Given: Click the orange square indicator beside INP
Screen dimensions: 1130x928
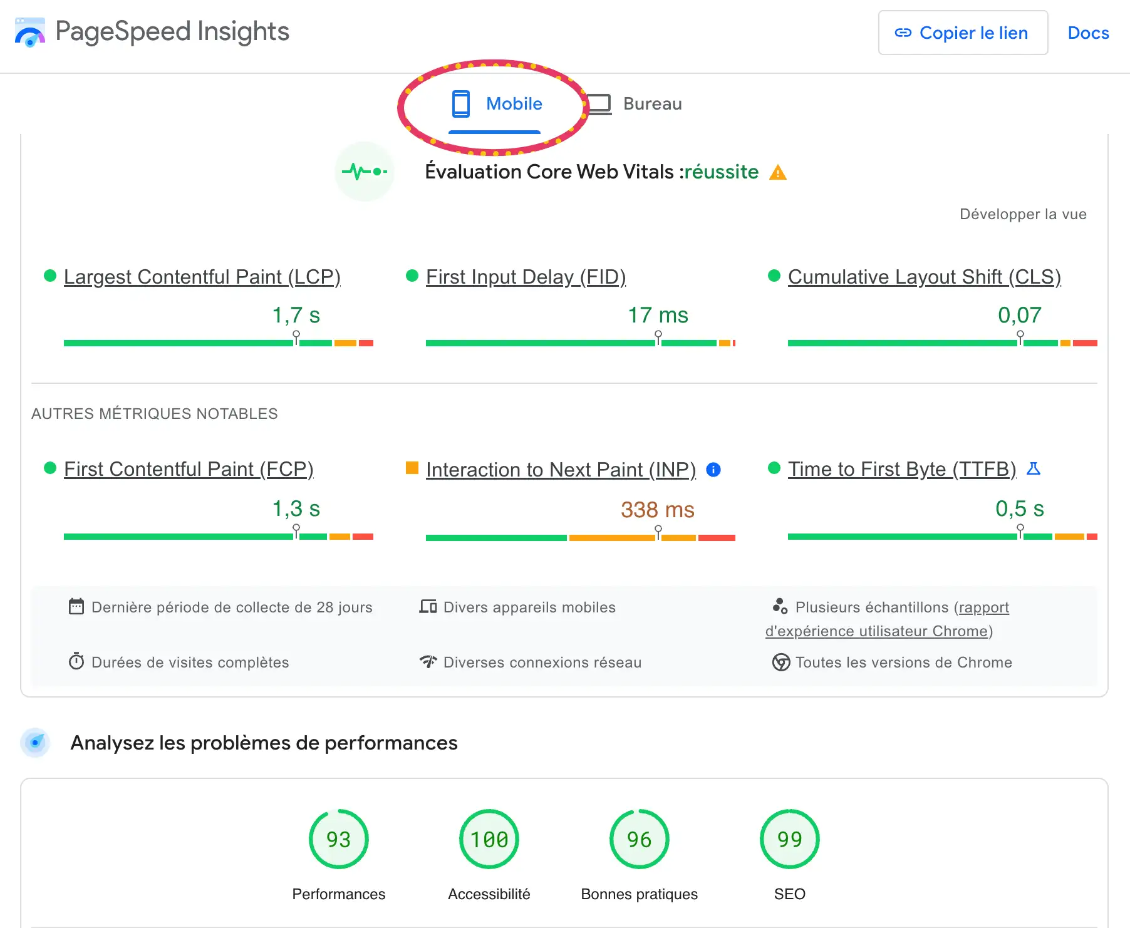Looking at the screenshot, I should [412, 468].
